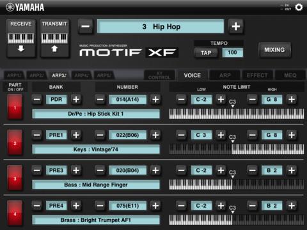The image size is (307, 230).
Task: Click Part 1 note range keyboard
Action: click(x=237, y=114)
